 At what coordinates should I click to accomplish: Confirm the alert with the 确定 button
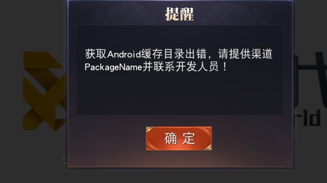(x=179, y=138)
